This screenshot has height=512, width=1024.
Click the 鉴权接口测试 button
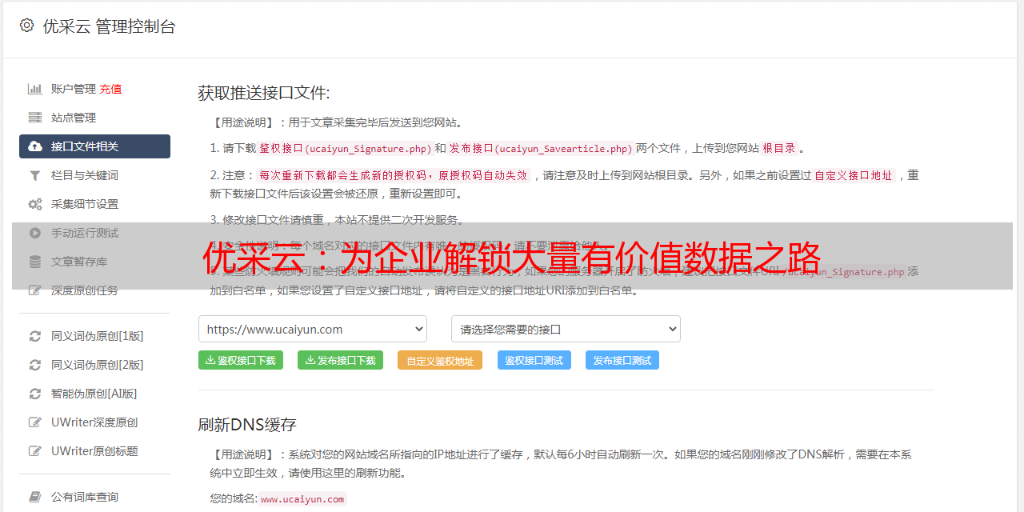534,360
